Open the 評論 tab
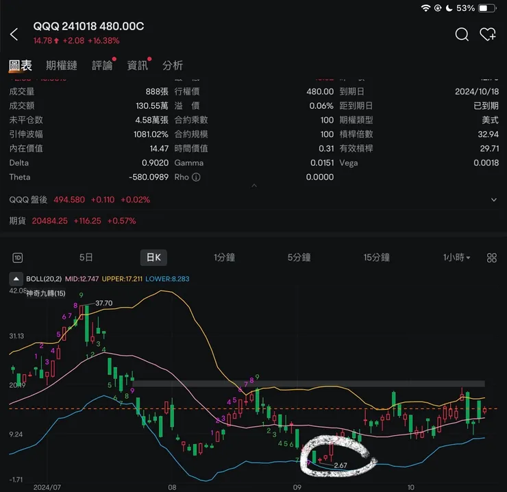Viewport: 507px width, 492px height. pos(102,65)
